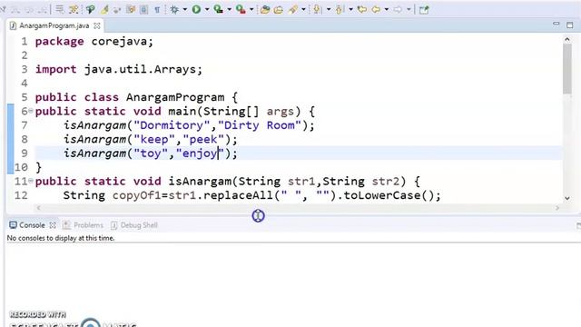Click the class name AnargamProgram
This screenshot has height=327, width=581.
[x=175, y=97]
